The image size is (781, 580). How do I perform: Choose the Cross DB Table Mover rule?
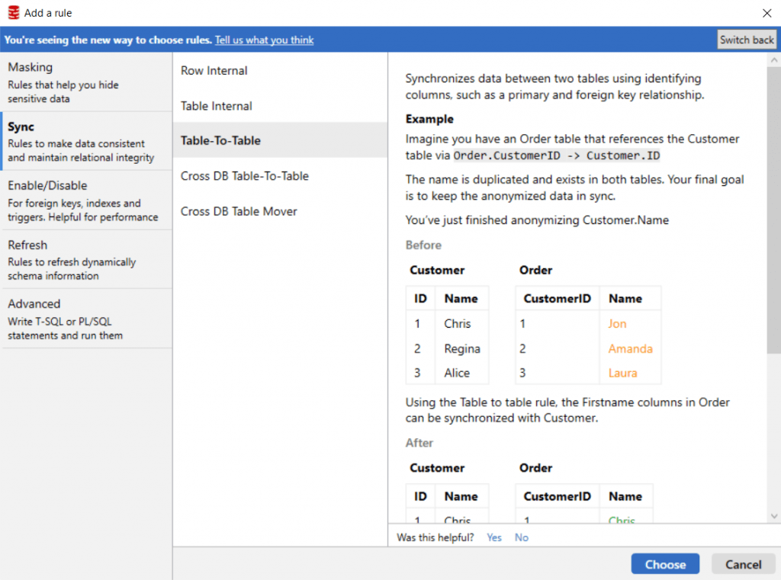click(x=239, y=211)
